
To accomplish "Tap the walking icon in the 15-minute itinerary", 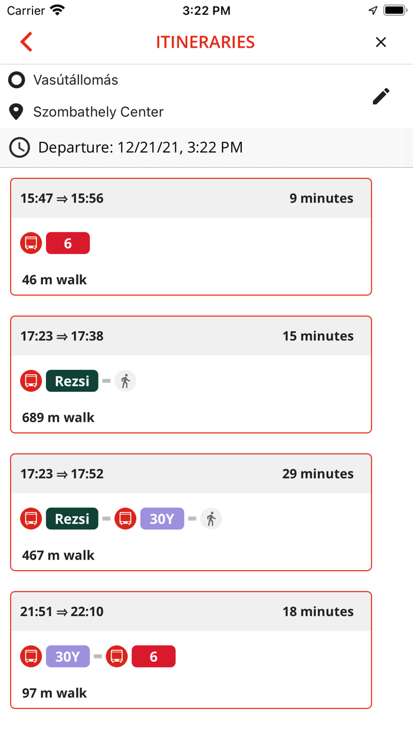I will [x=125, y=381].
